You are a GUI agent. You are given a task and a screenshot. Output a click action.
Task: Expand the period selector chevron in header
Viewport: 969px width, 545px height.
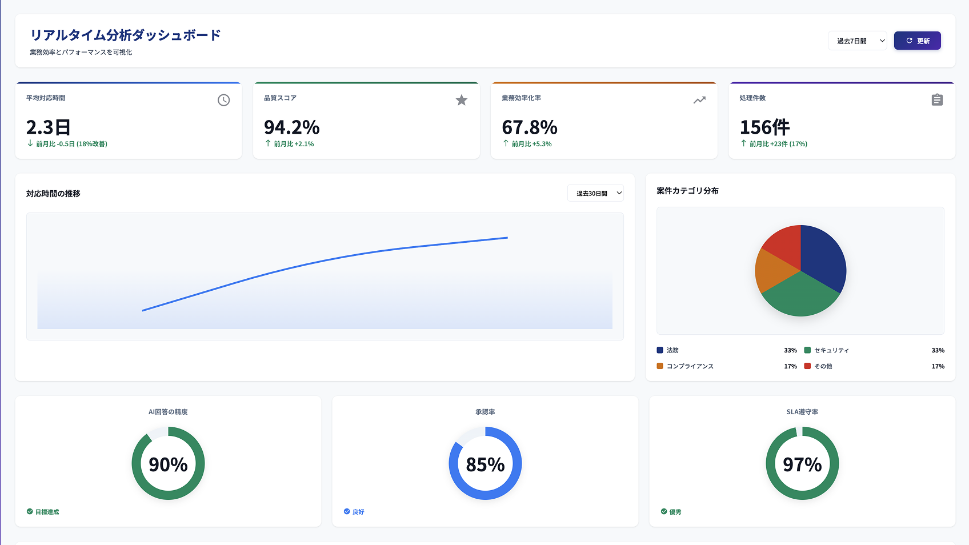[x=882, y=41]
